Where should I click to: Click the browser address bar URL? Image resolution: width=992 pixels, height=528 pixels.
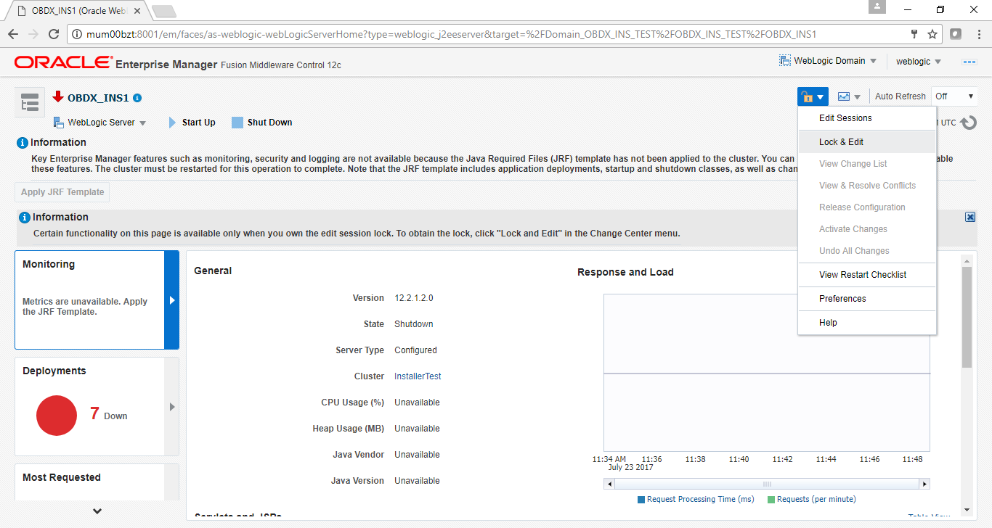[452, 34]
